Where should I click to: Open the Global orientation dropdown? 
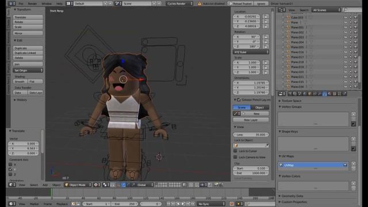(144, 185)
